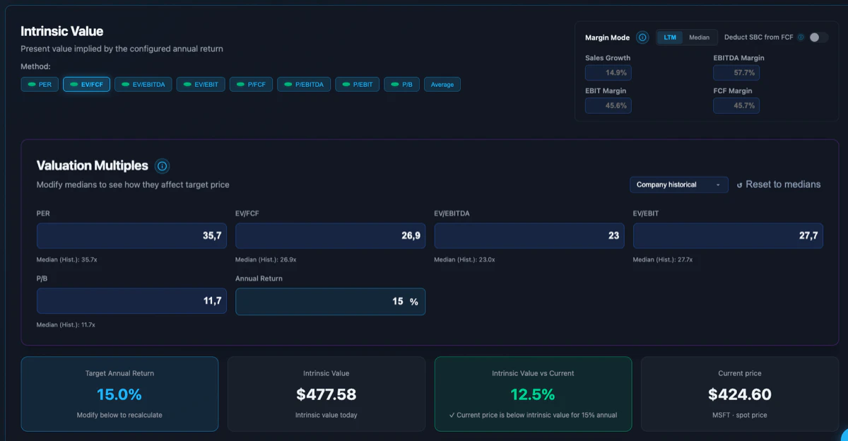The image size is (848, 441).
Task: Toggle the EV/FCF method chip
Action: coord(86,85)
